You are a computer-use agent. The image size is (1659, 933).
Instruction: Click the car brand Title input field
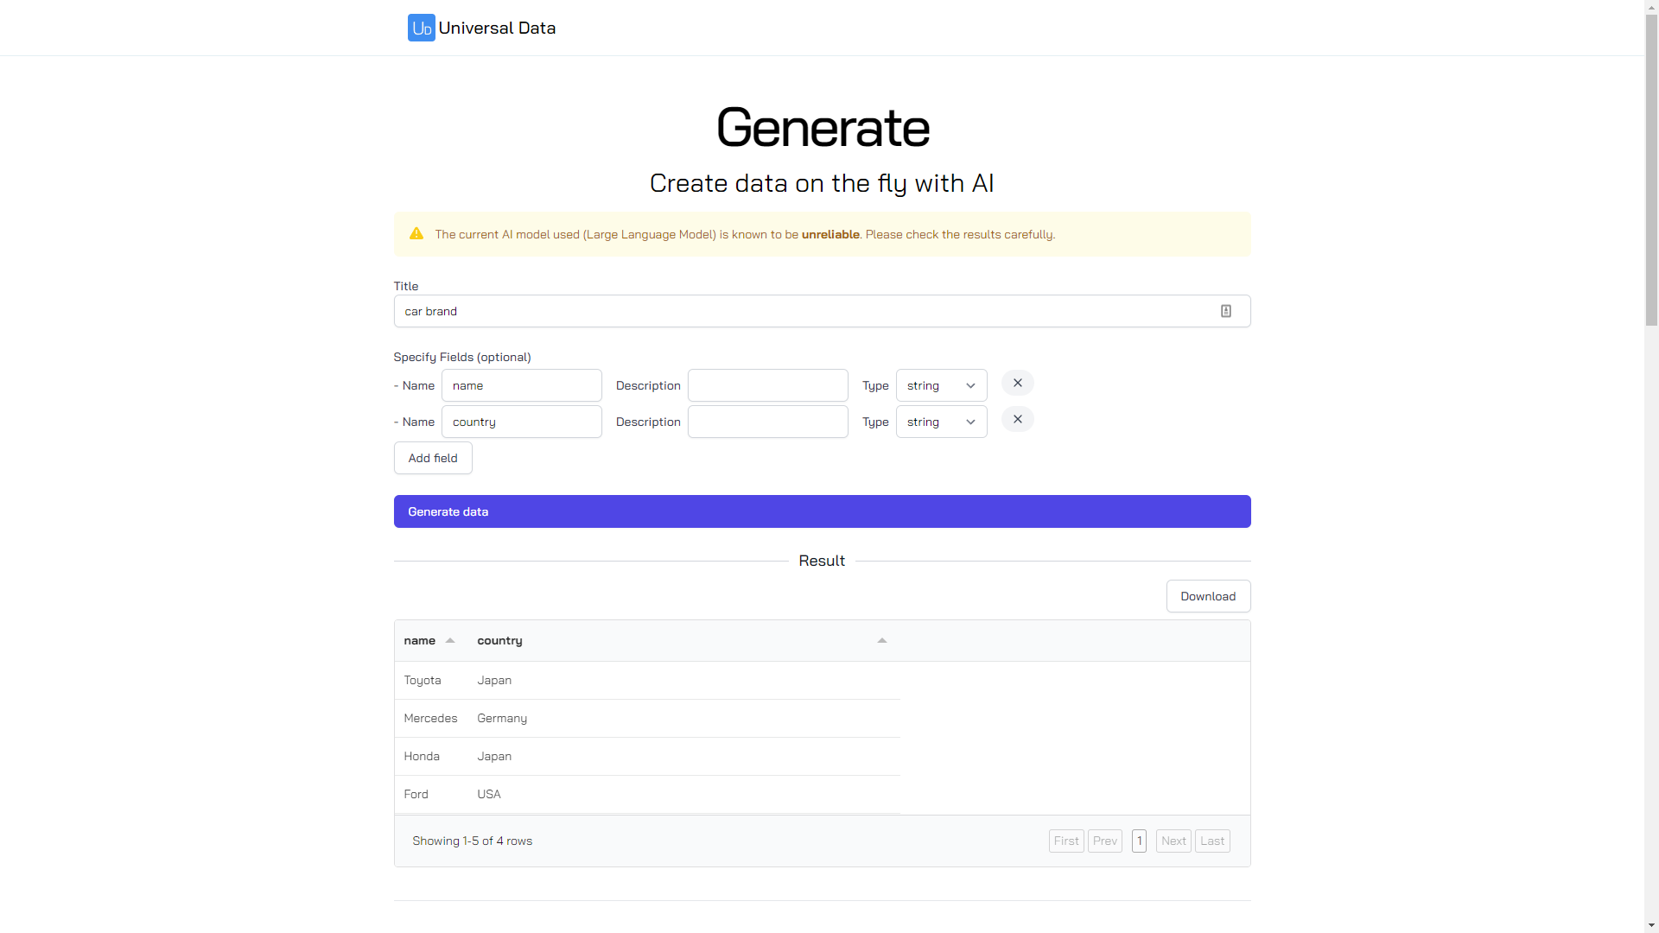coord(822,311)
